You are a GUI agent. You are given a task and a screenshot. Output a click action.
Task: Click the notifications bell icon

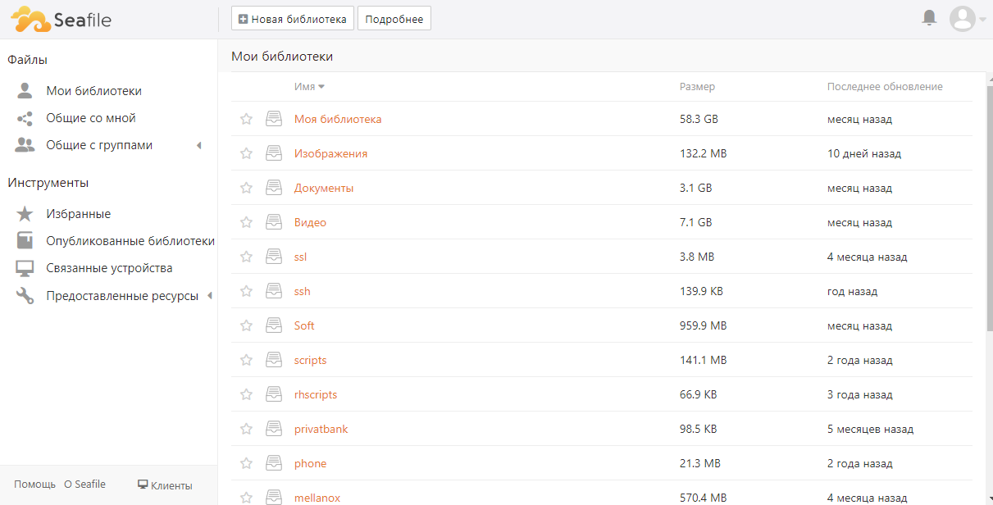coord(929,18)
